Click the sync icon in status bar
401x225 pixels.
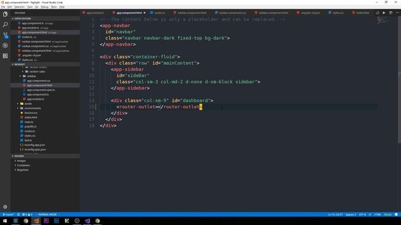click(18, 214)
